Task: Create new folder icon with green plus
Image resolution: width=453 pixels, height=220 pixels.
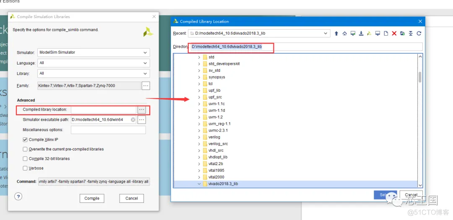Action: point(402,34)
